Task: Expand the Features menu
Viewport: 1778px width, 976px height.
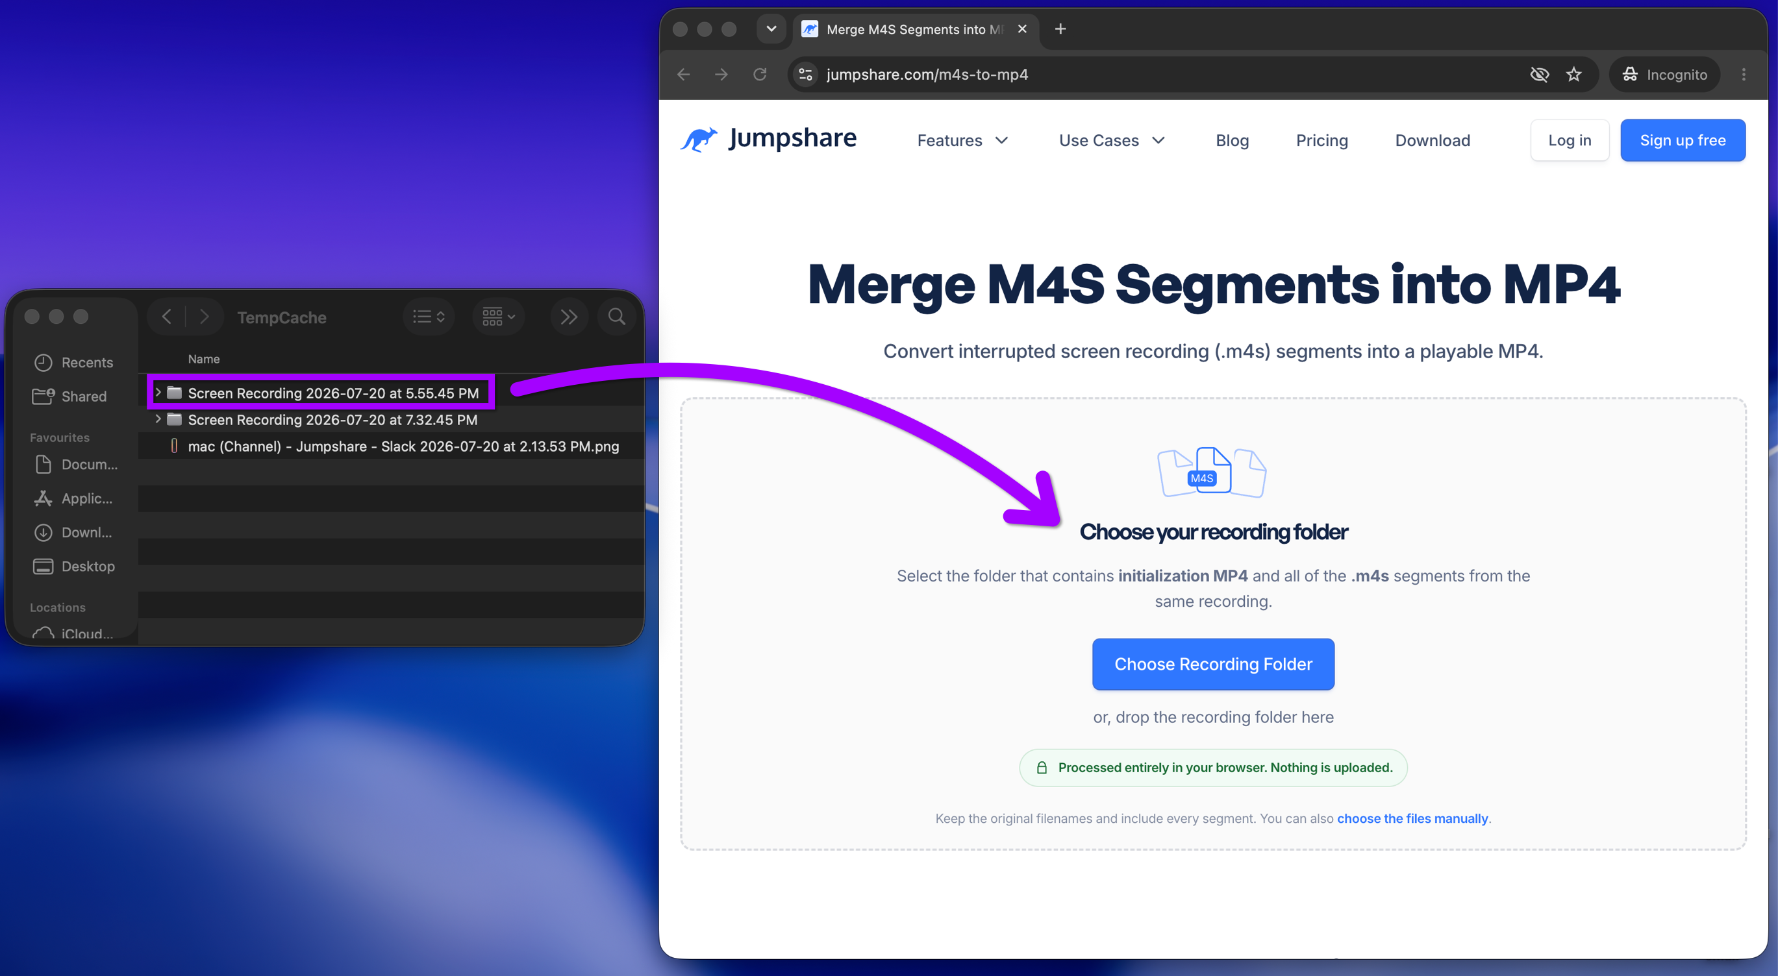Action: pos(962,141)
